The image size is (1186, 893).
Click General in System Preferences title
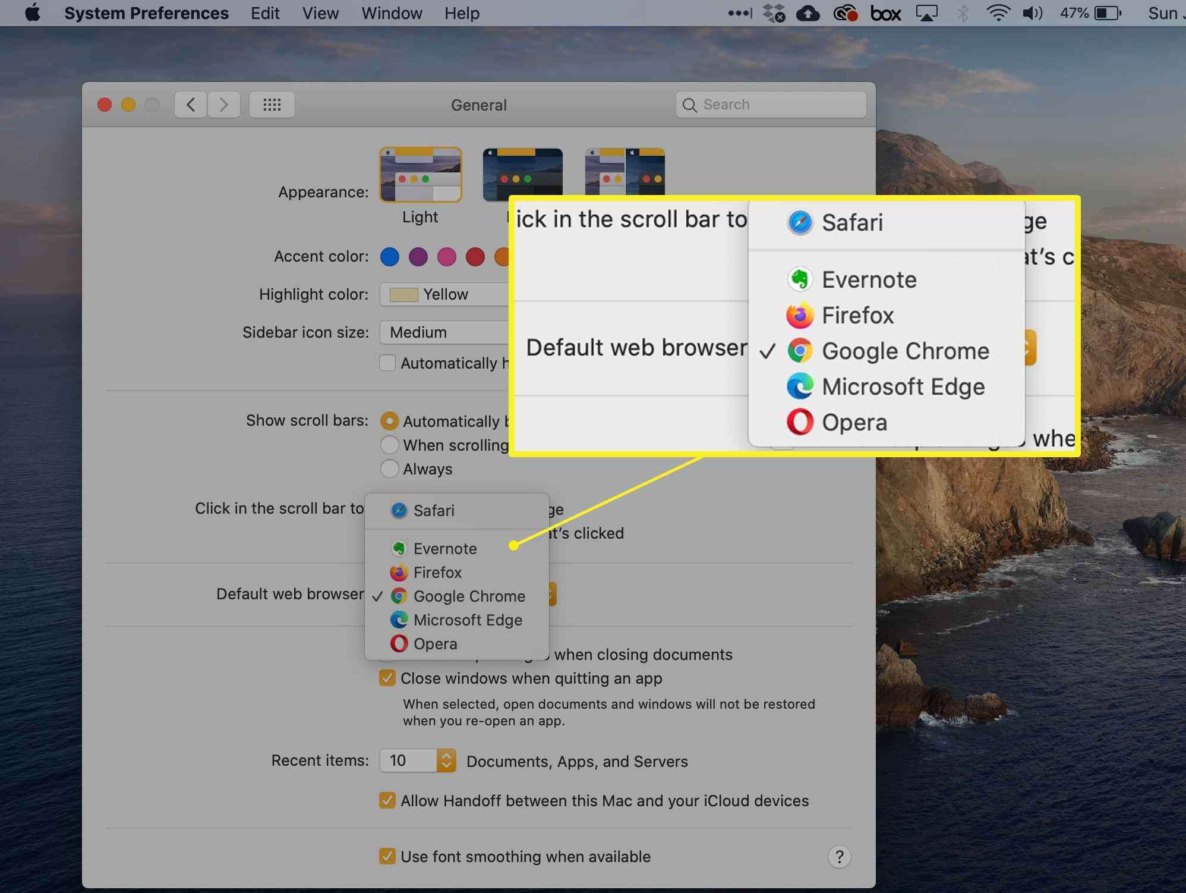(478, 105)
